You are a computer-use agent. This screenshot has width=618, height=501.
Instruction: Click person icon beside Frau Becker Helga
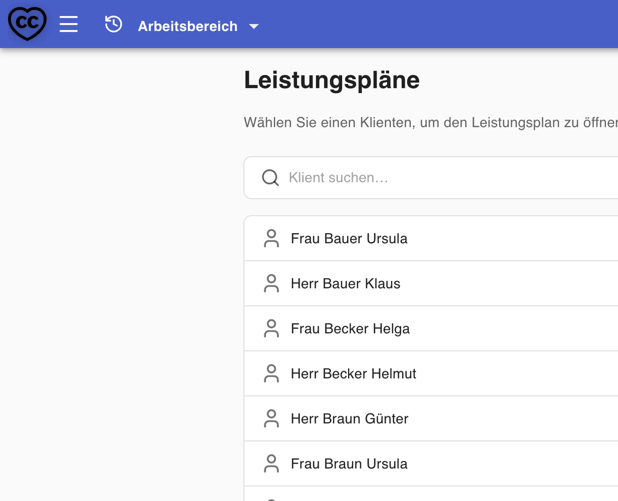pos(271,329)
